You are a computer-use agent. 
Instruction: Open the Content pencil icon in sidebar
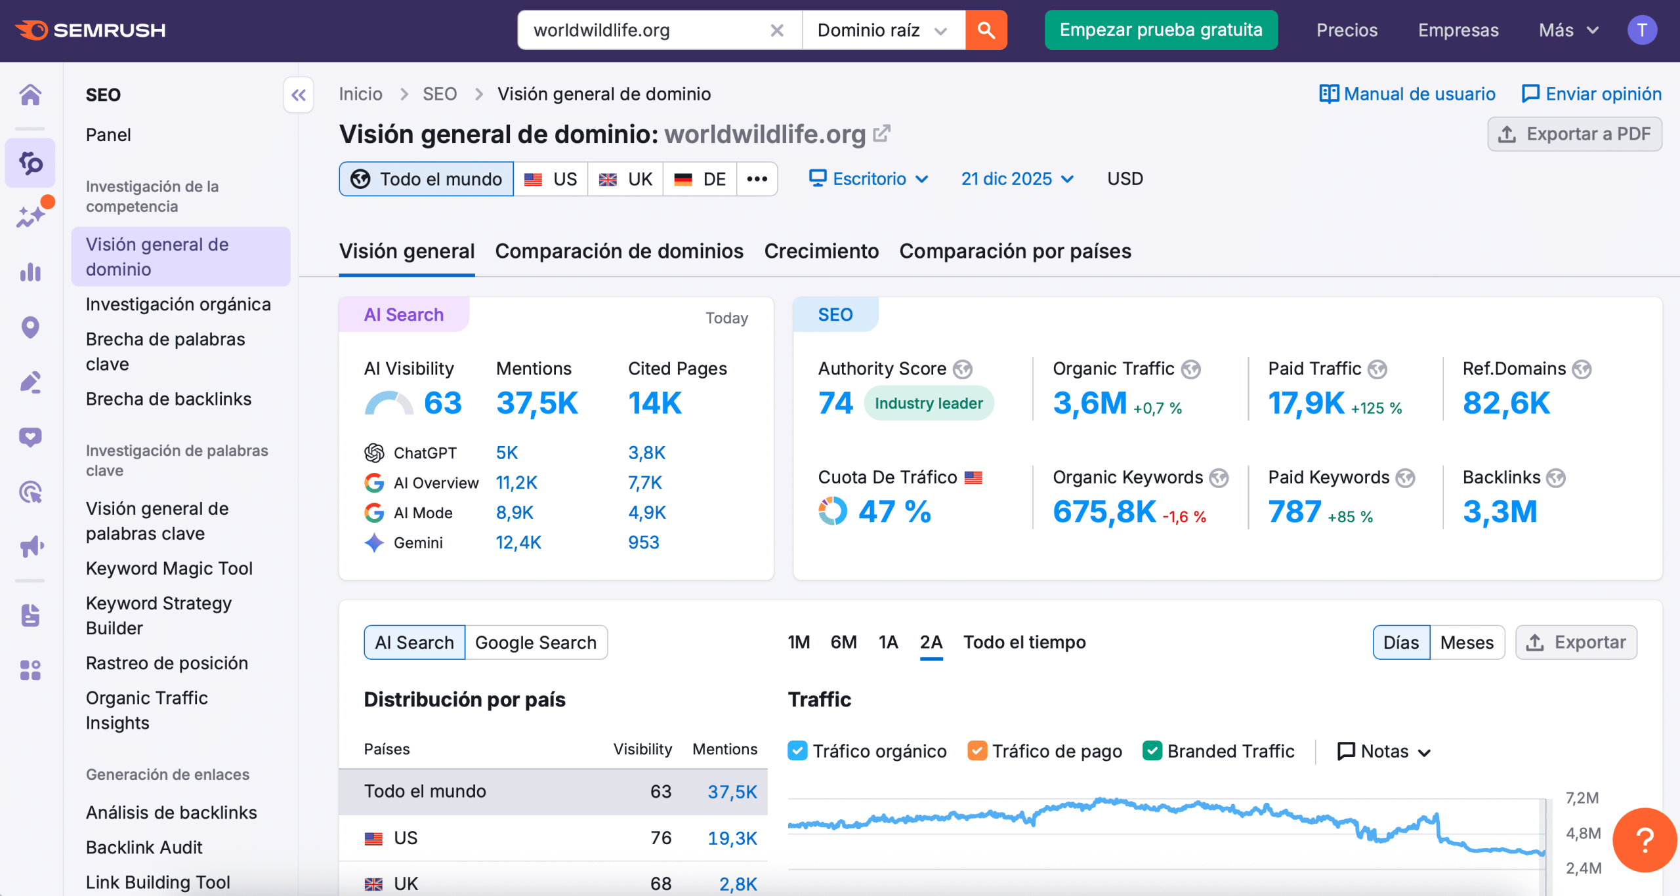click(30, 382)
